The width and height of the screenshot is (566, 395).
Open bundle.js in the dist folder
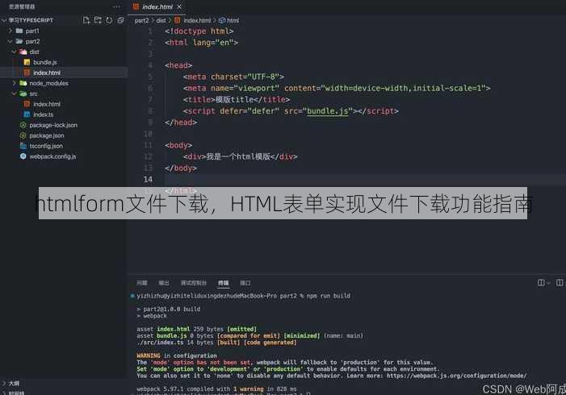(44, 62)
